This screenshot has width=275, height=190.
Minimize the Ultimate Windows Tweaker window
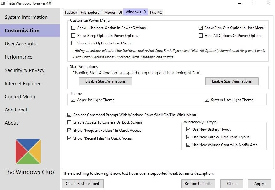(240, 3)
